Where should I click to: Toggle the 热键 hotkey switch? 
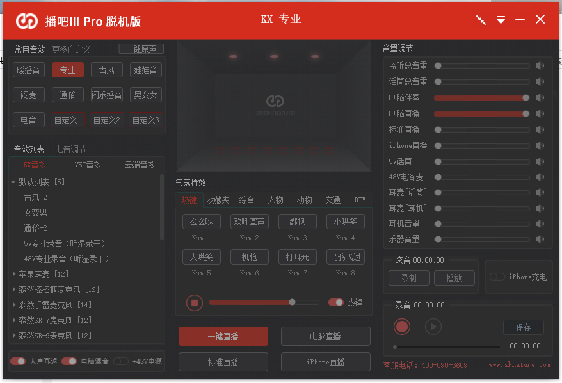click(336, 302)
